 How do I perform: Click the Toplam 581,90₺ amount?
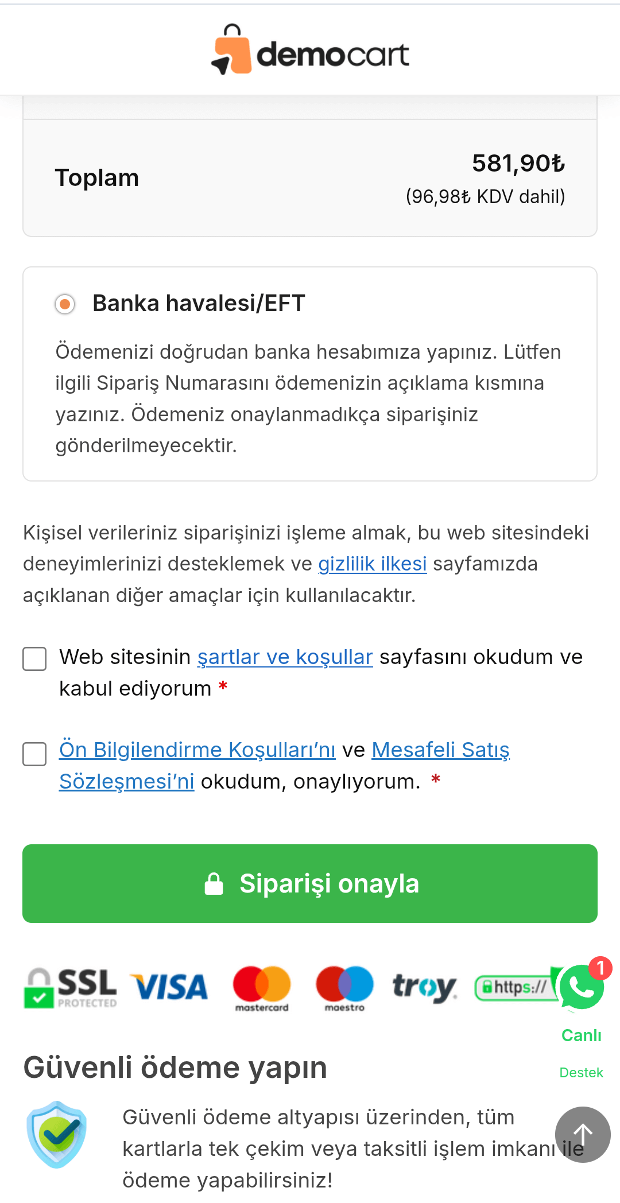coord(518,164)
